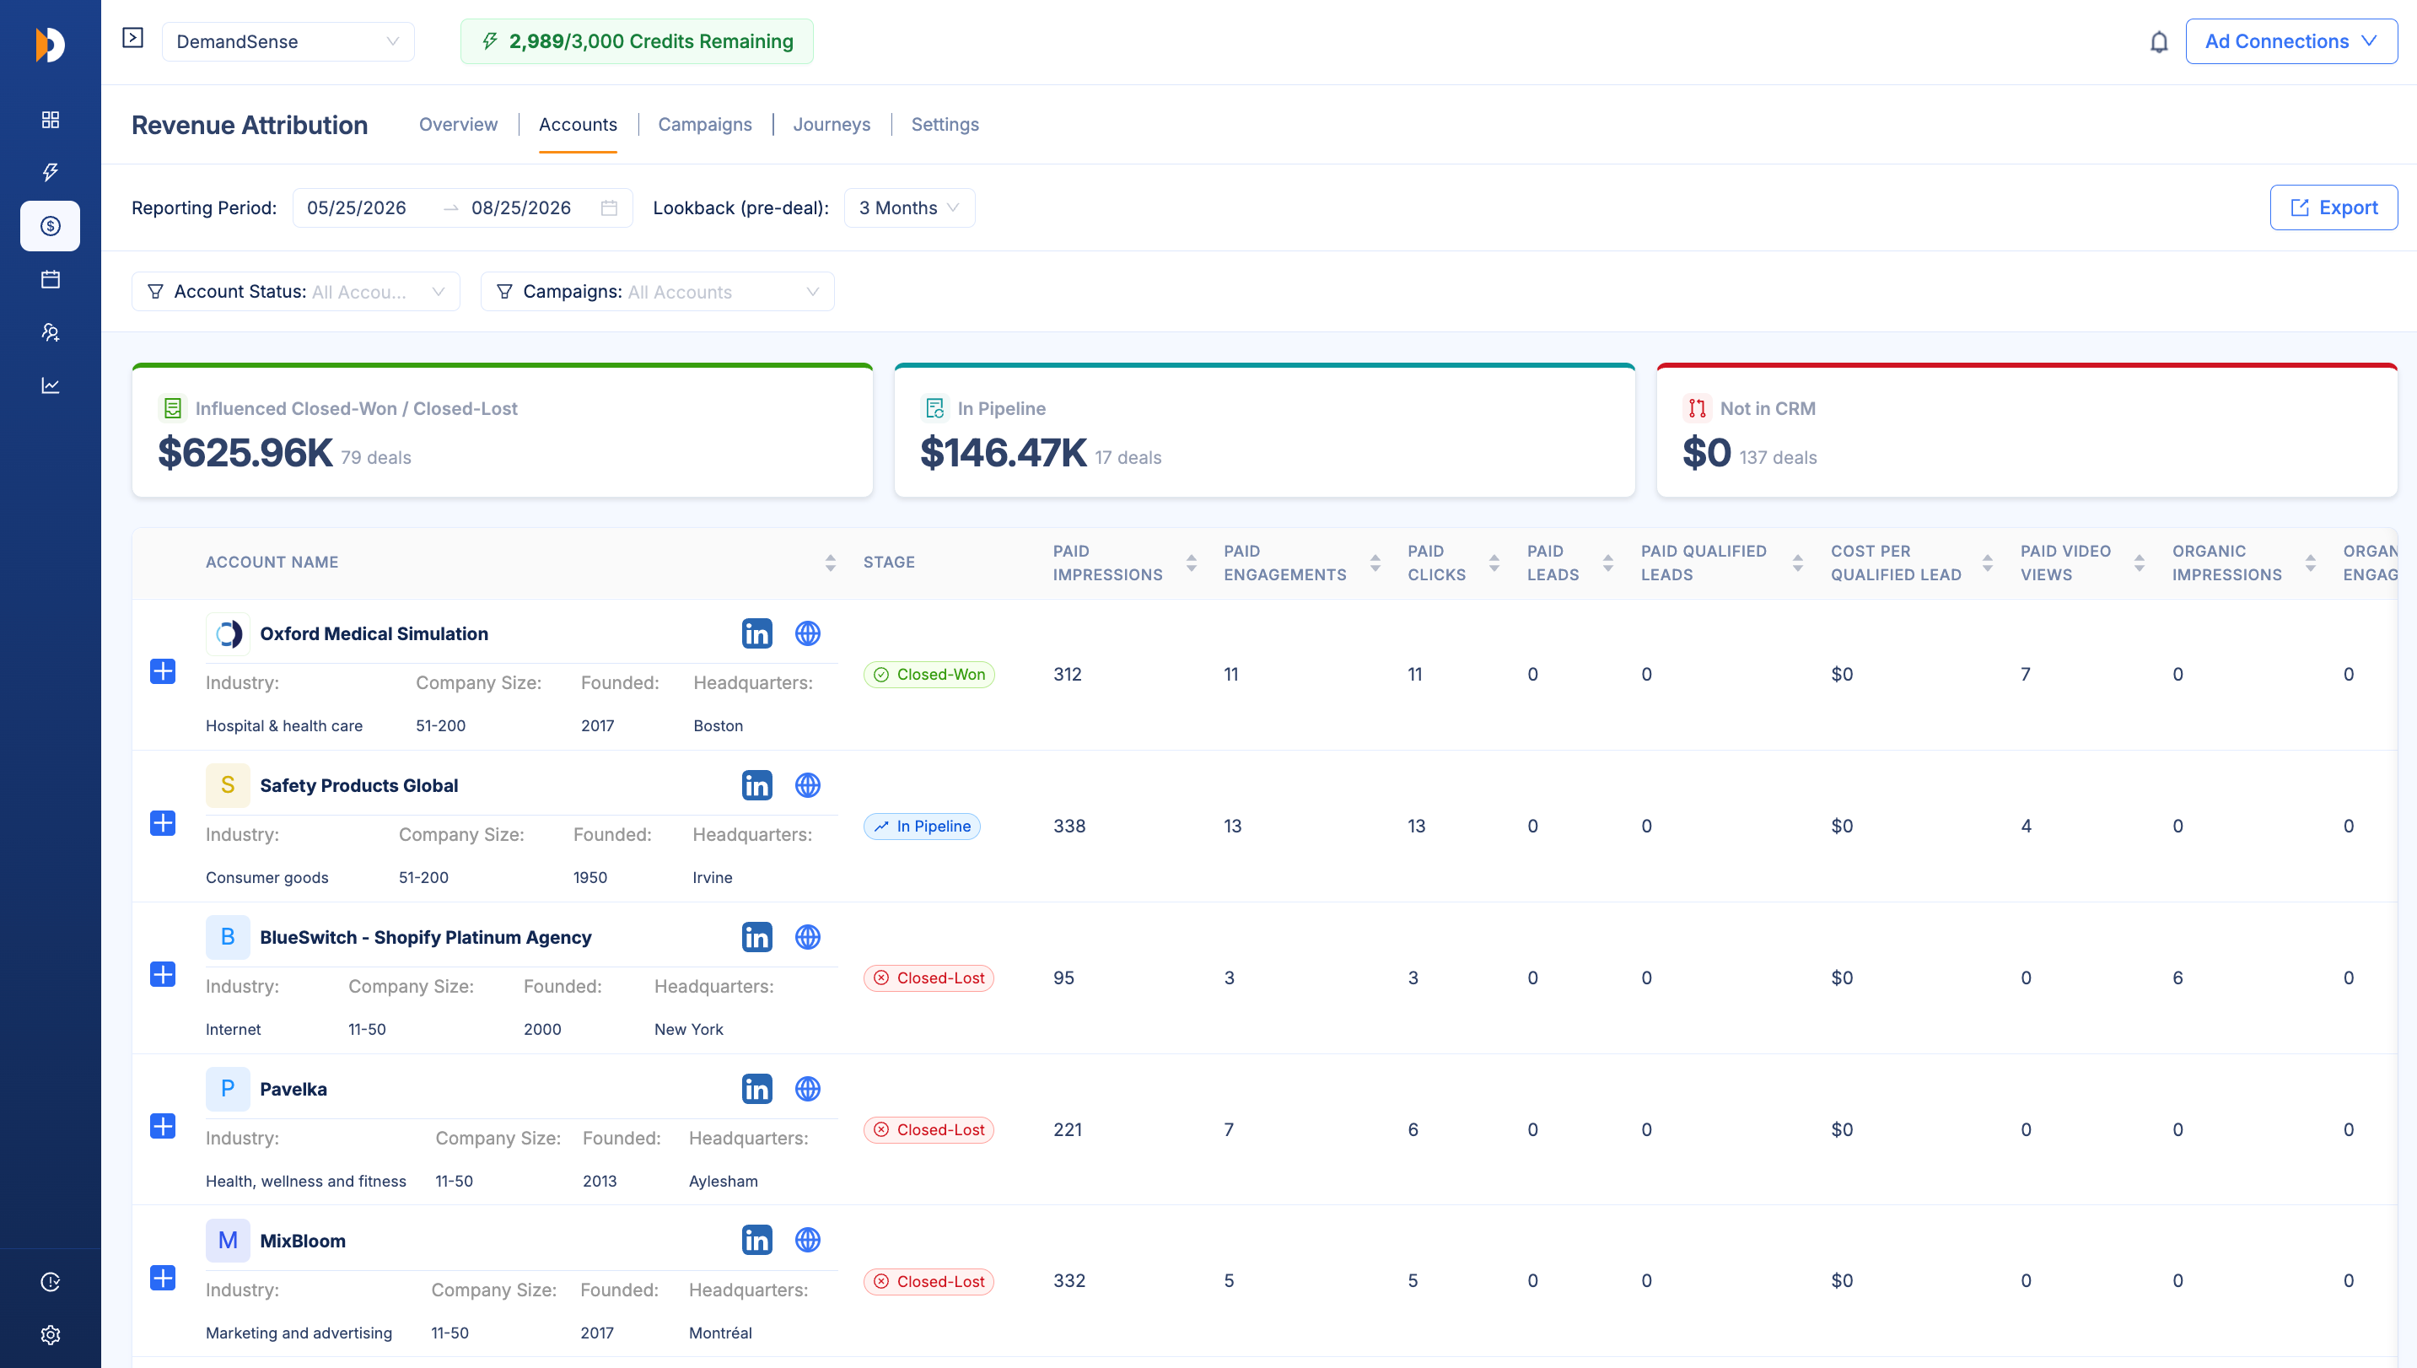Open Oxford Medical Simulation LinkedIn icon
Screen dimensions: 2417x1368
coord(756,633)
